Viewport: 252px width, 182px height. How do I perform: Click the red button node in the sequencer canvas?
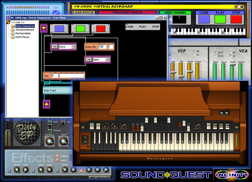(x=101, y=29)
